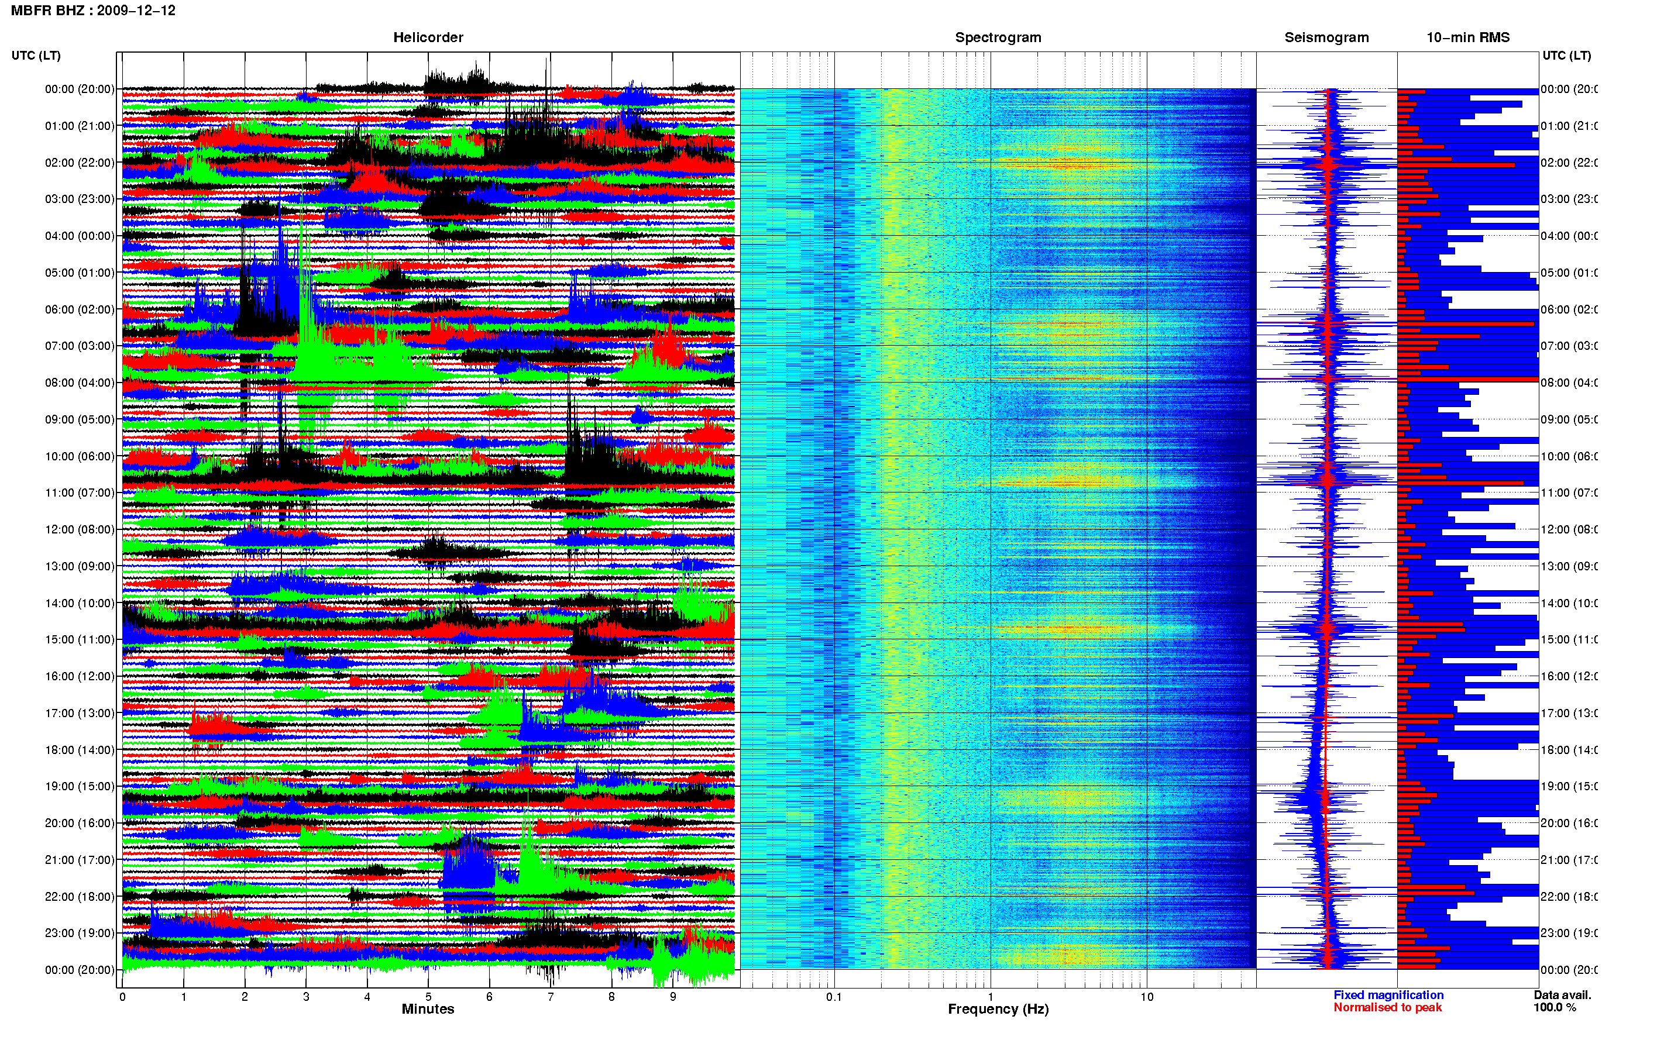Viewport: 1664px width, 1040px height.
Task: Click the 100.0 % availability value
Action: coord(1555,1007)
